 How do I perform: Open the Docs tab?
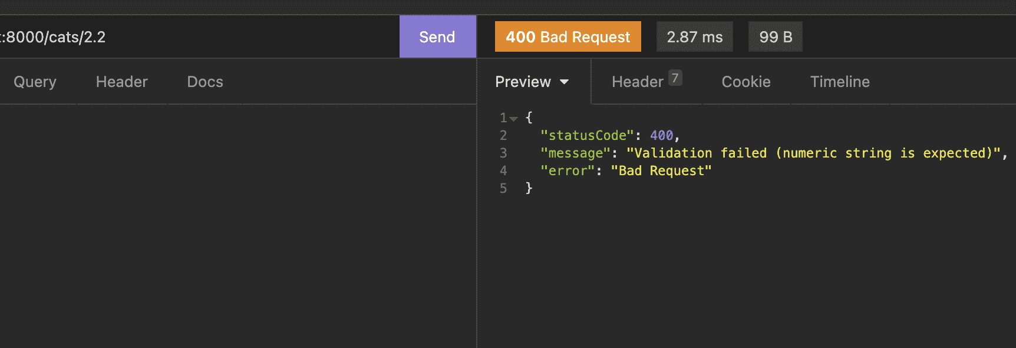(x=205, y=82)
